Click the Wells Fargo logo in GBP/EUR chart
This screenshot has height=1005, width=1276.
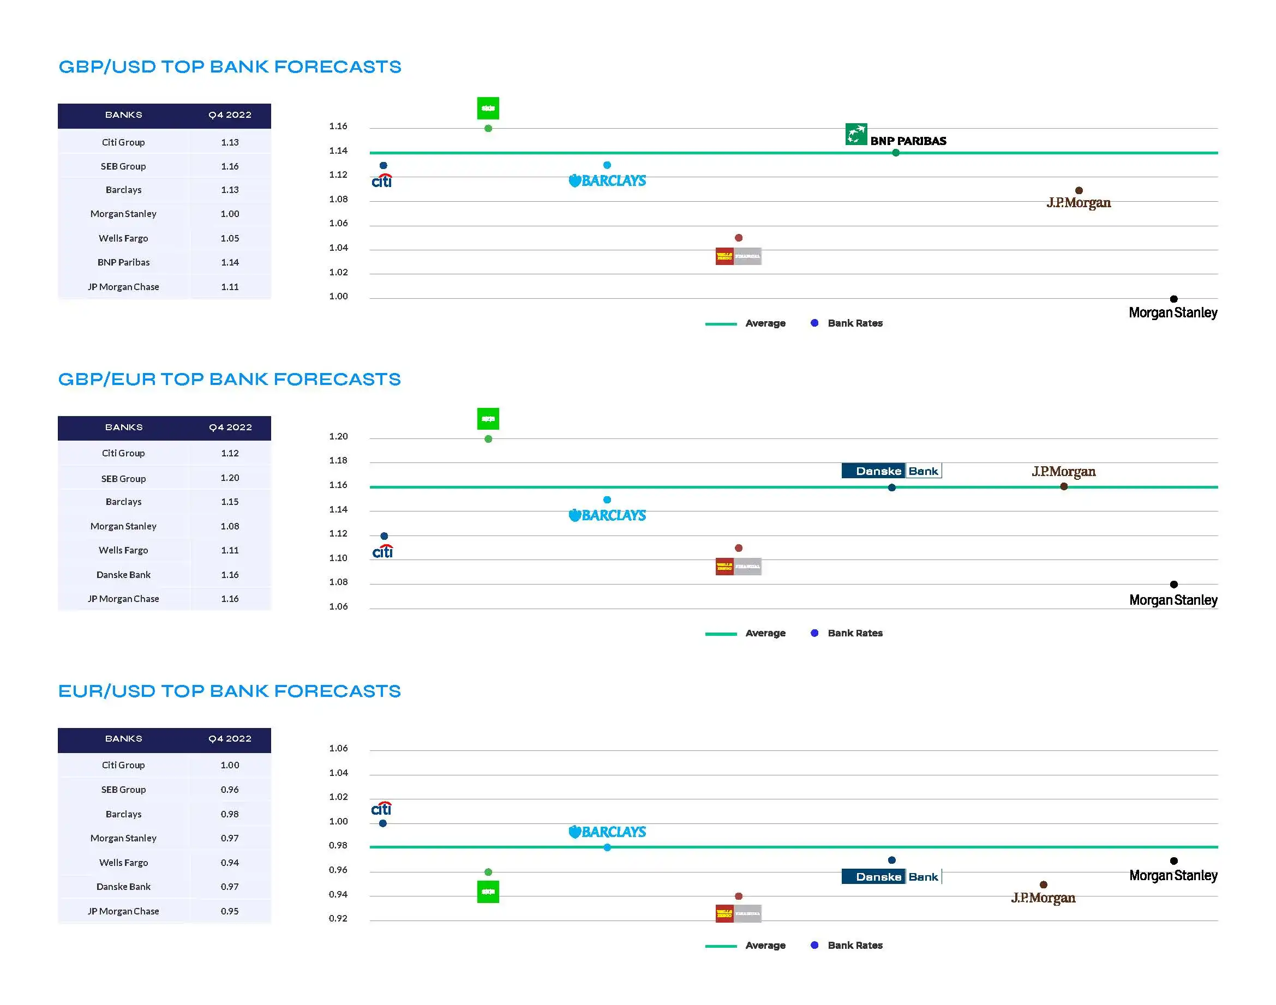point(739,566)
